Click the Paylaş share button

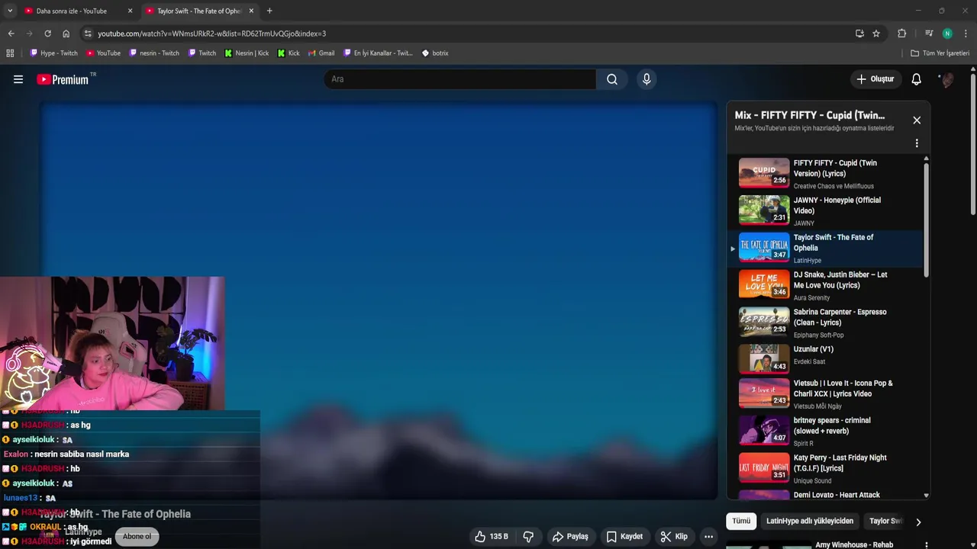(570, 536)
